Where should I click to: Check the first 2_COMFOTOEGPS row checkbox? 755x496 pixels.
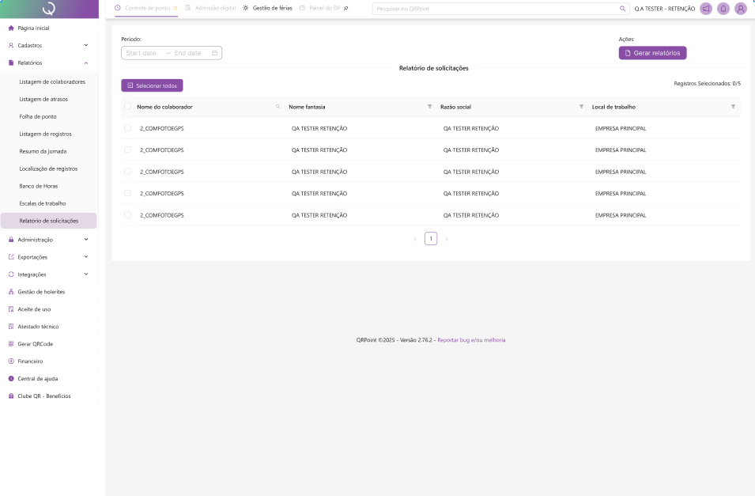coord(128,128)
